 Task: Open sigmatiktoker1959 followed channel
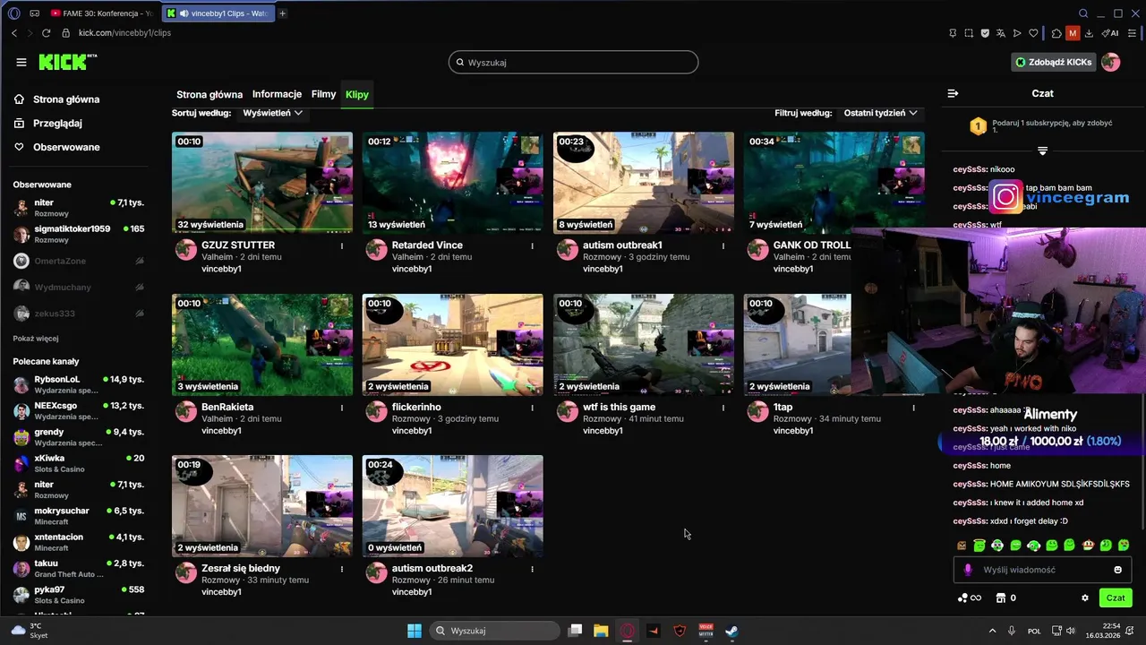point(79,234)
